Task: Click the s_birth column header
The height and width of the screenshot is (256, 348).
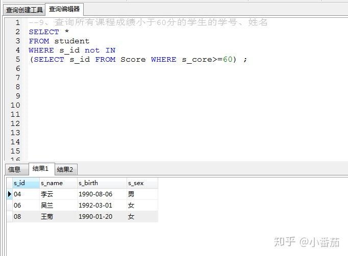Action: click(102, 183)
